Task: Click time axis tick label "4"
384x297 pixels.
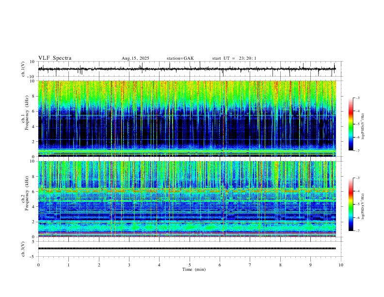Action: 159,265
